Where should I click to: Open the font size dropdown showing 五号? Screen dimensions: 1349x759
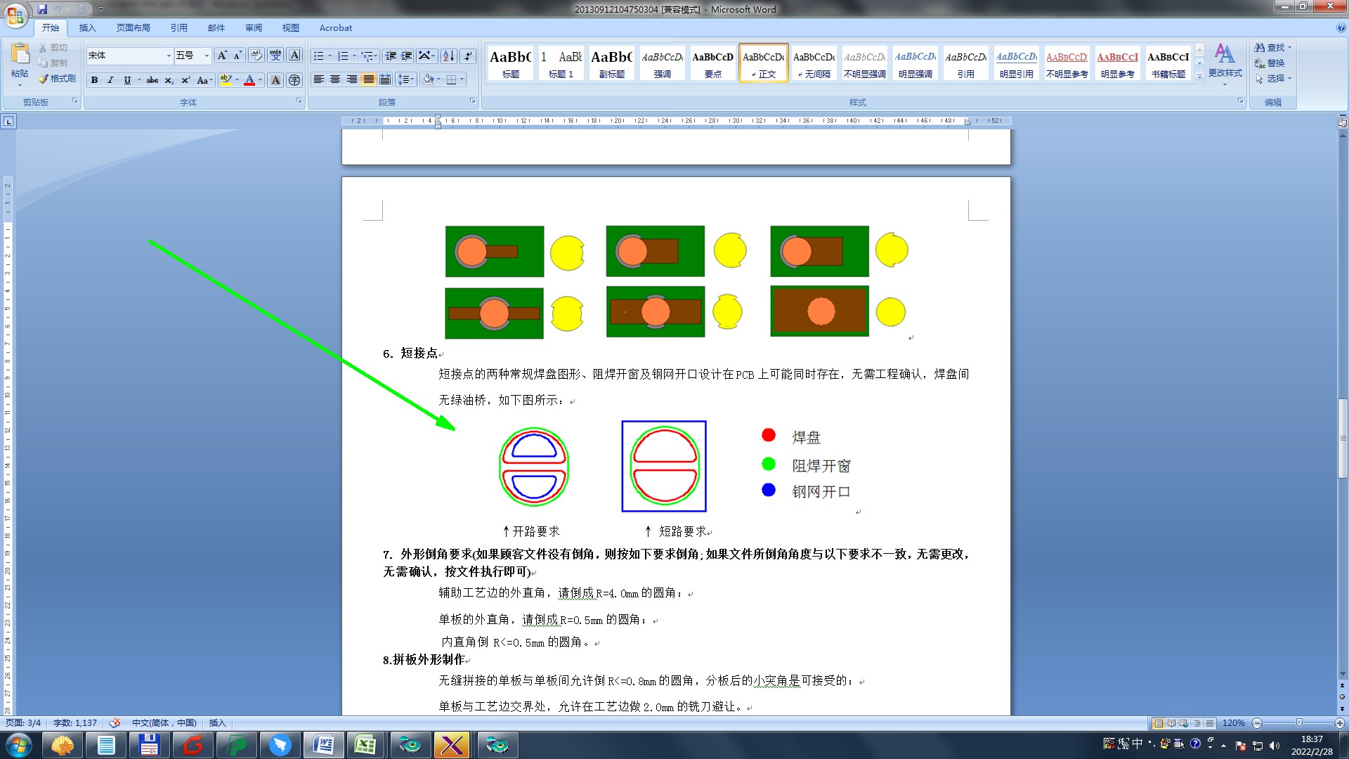tap(207, 56)
